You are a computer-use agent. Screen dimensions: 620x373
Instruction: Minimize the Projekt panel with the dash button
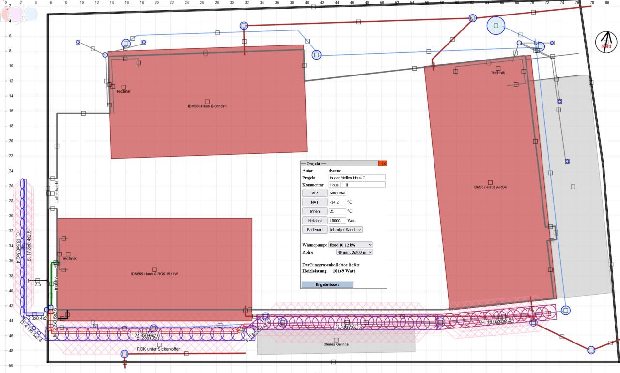[380, 164]
